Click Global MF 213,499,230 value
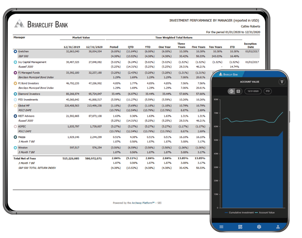 [x=94, y=105]
